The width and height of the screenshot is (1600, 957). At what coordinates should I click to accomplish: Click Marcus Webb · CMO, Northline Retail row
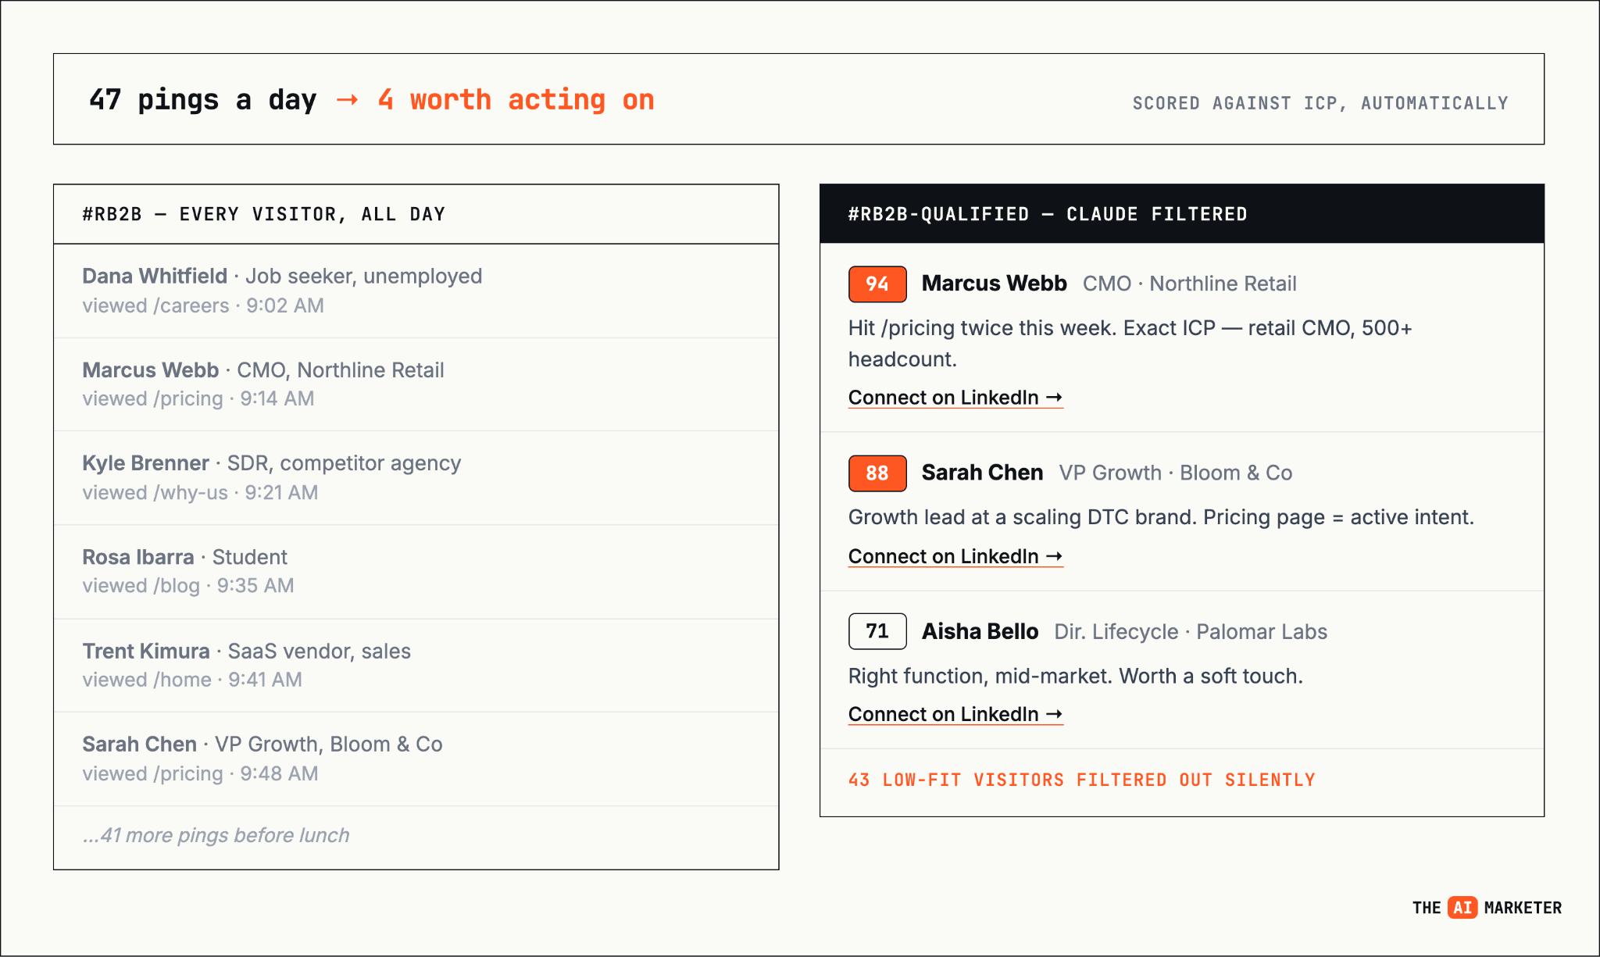pos(416,384)
